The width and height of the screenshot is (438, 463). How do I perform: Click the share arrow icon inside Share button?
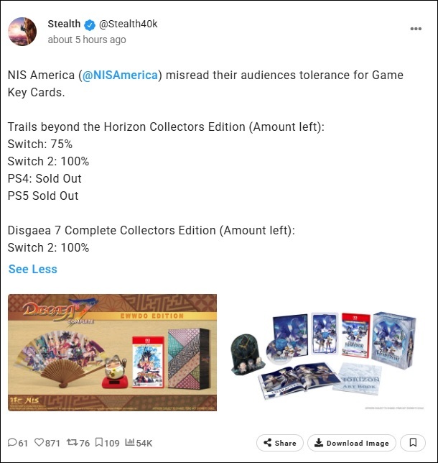pos(268,442)
